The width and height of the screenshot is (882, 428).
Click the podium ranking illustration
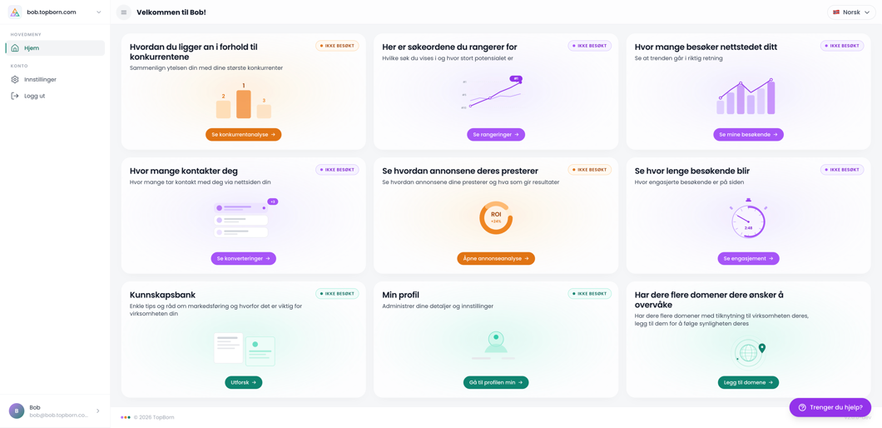pos(244,101)
